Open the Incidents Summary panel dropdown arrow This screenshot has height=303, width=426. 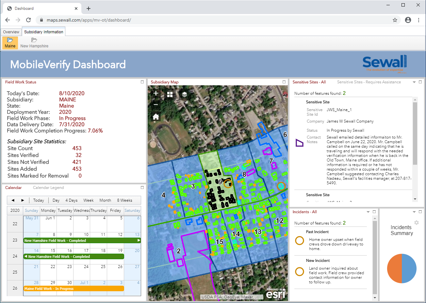pos(414,212)
